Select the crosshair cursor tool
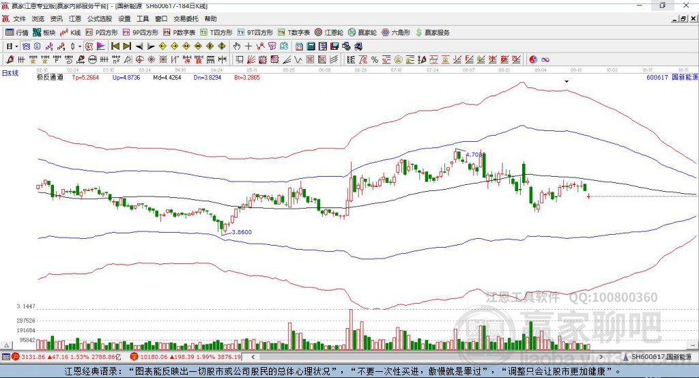 (248, 46)
